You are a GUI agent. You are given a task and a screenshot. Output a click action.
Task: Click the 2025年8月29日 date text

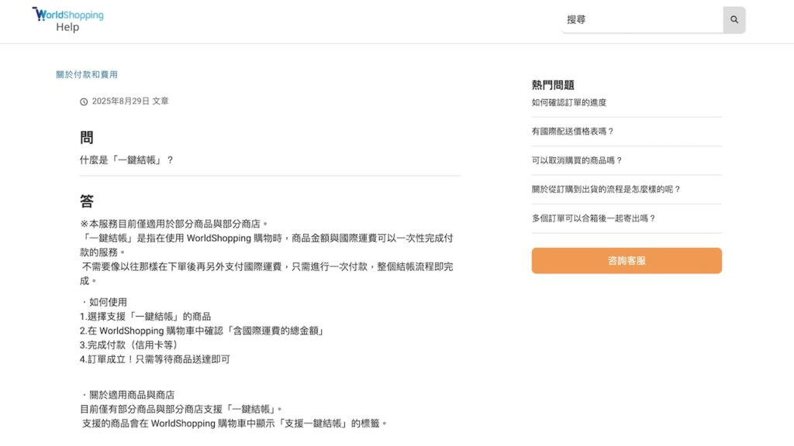[120, 101]
